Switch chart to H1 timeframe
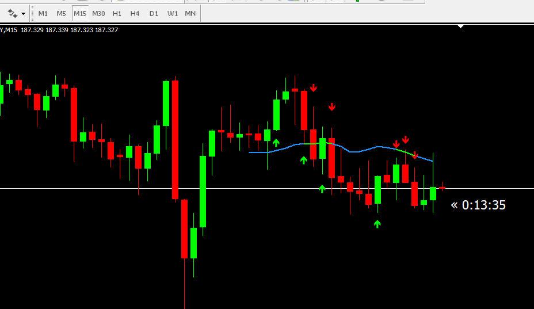This screenshot has height=309, width=534. point(117,14)
